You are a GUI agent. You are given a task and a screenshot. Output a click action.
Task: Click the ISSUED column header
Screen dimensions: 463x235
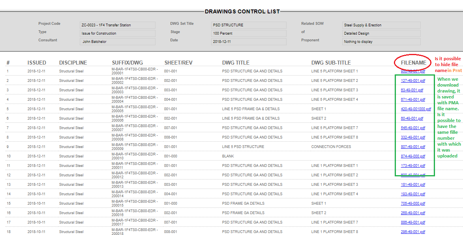[37, 63]
